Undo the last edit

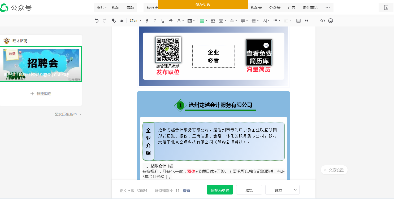(97, 21)
